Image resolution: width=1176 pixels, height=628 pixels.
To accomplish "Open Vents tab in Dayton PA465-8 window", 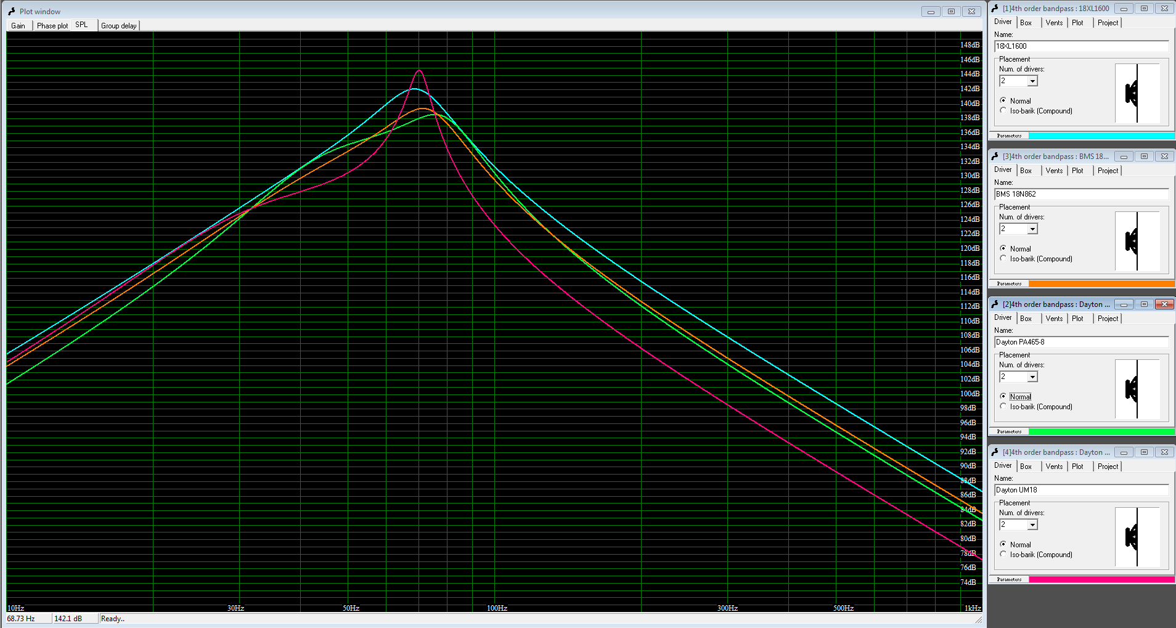I will tap(1054, 319).
